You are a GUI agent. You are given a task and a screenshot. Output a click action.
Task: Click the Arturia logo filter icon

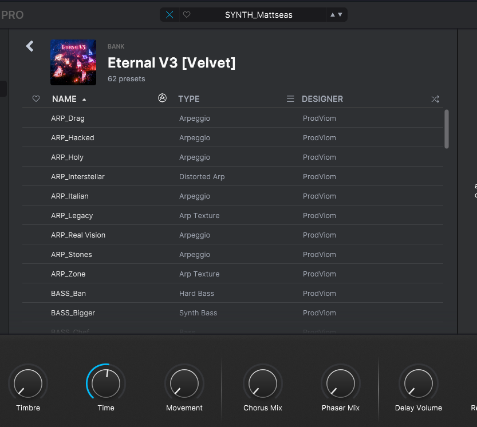click(162, 98)
